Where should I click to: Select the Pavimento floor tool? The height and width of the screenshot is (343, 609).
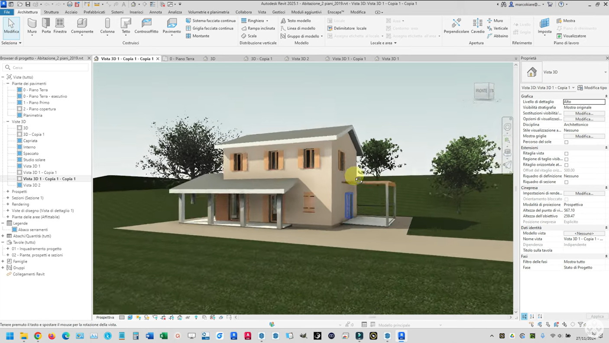(x=172, y=25)
